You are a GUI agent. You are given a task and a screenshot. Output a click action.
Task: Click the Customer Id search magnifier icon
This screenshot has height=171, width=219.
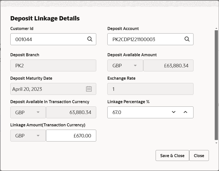click(x=90, y=39)
